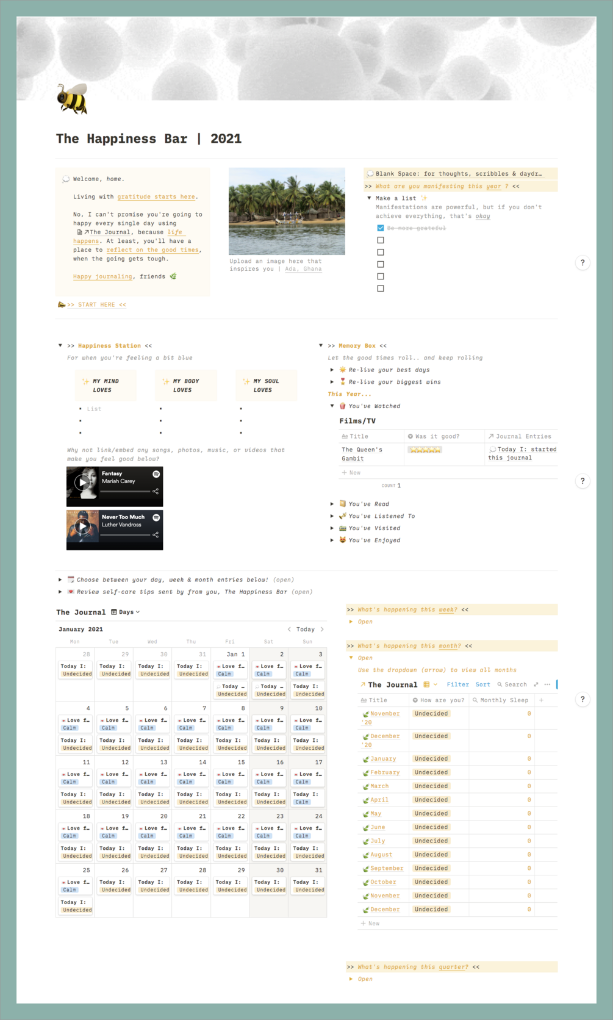Expand the Open toggle under What's happening this week

pos(351,622)
